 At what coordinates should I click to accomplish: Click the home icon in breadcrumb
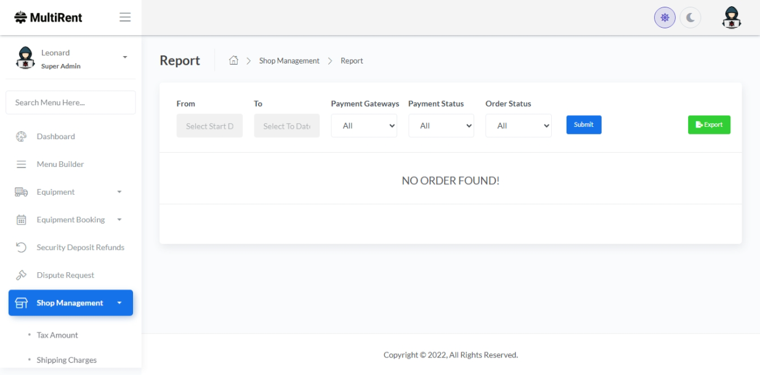pyautogui.click(x=233, y=60)
